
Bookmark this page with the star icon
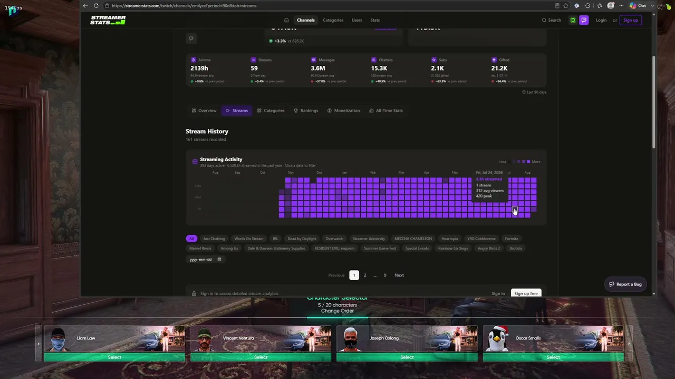[x=566, y=6]
